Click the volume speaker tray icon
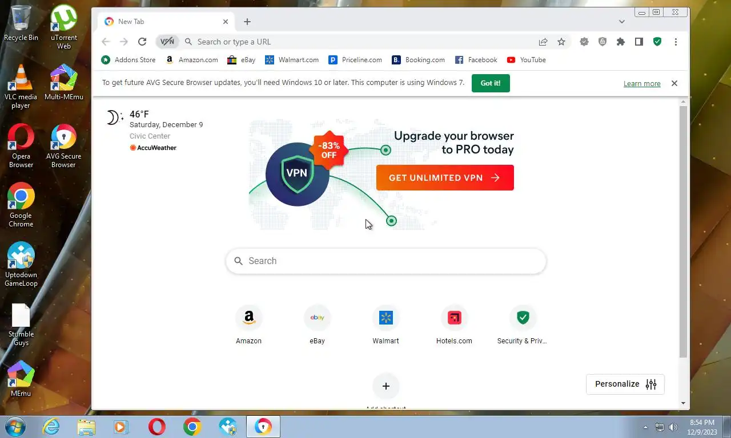This screenshot has height=438, width=731. (x=673, y=427)
